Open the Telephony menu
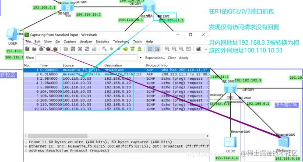 coord(121,42)
